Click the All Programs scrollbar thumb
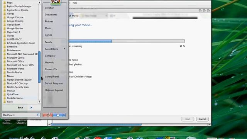The width and height of the screenshot is (247, 139). point(39,67)
